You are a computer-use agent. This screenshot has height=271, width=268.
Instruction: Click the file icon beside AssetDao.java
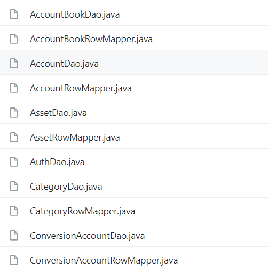click(14, 113)
